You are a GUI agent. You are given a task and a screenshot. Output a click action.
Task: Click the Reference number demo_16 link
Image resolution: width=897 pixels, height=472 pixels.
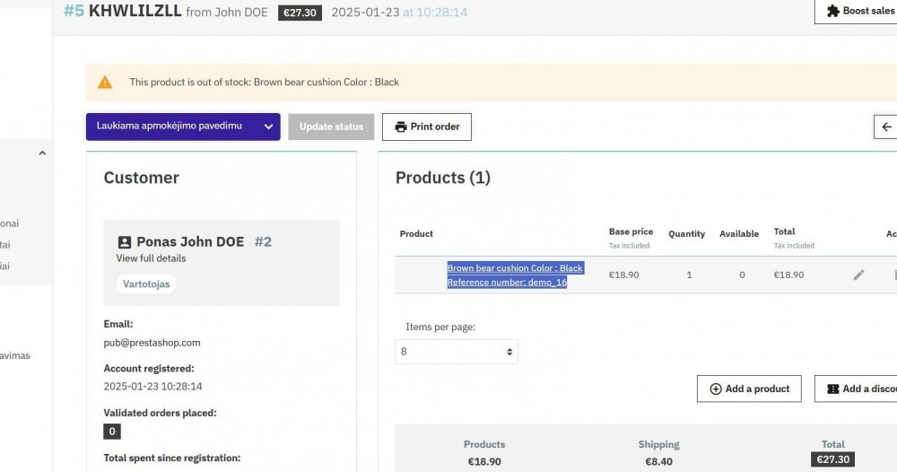click(507, 282)
